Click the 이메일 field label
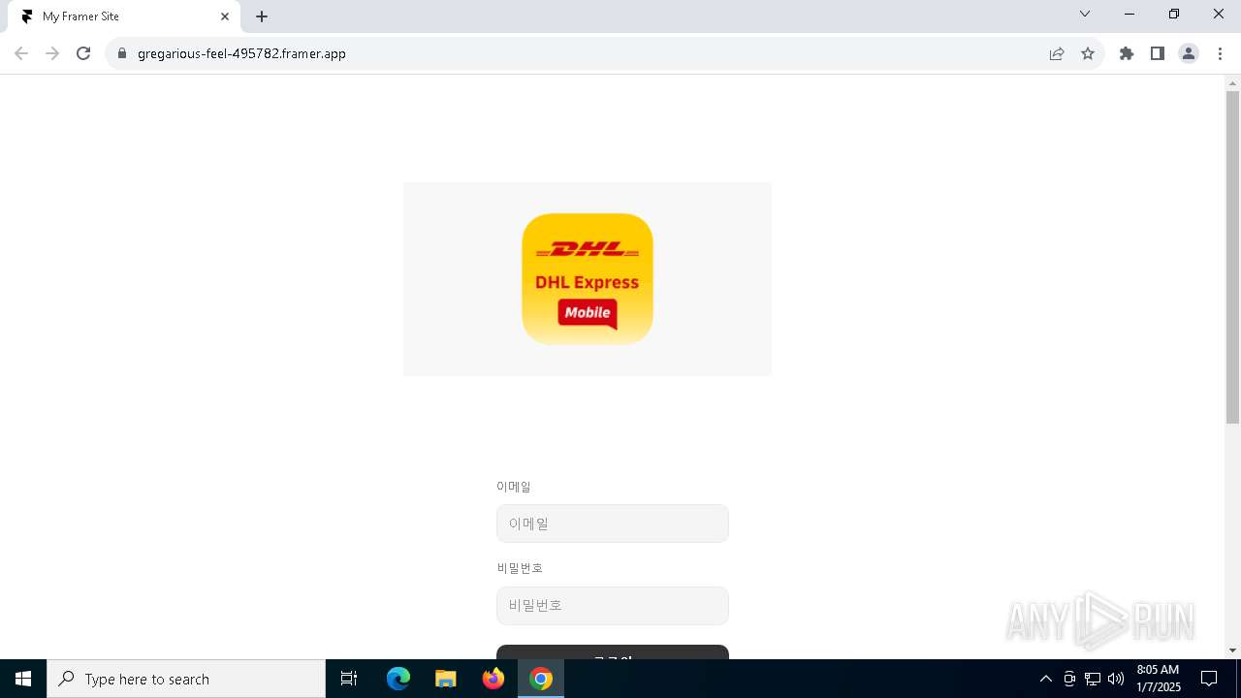This screenshot has width=1241, height=698. click(514, 487)
